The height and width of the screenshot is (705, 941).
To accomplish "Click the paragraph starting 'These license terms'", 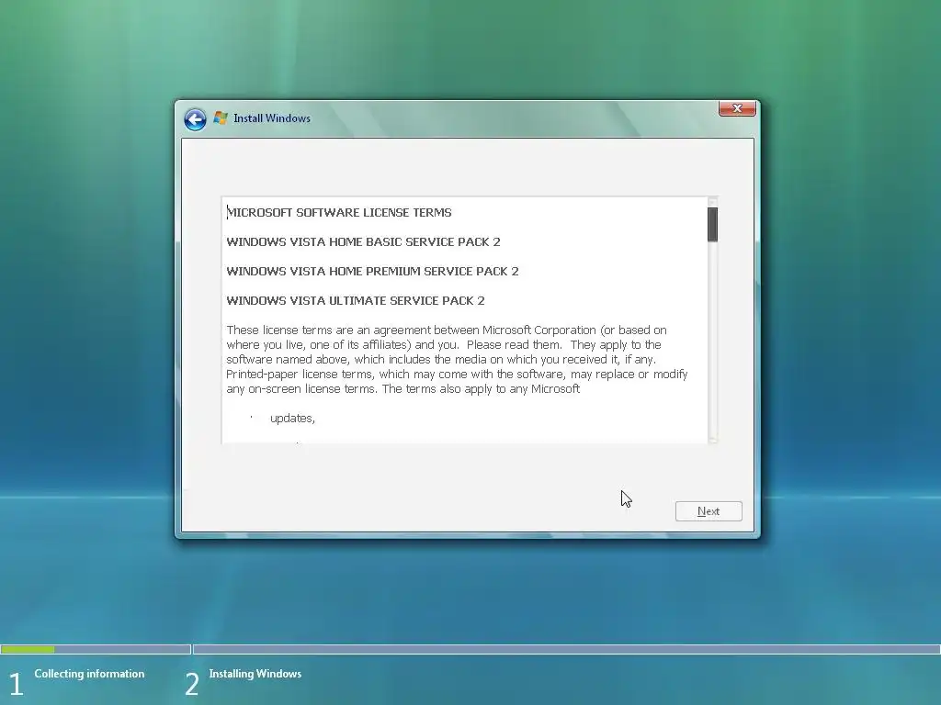I will point(457,359).
